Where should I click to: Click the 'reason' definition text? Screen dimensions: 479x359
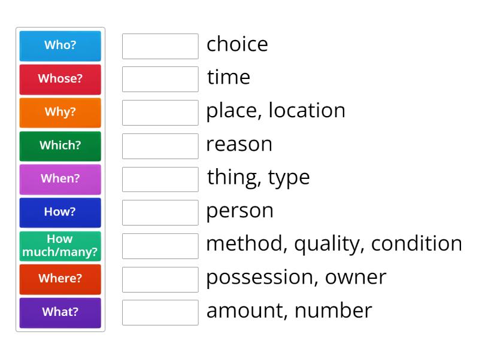[239, 144]
